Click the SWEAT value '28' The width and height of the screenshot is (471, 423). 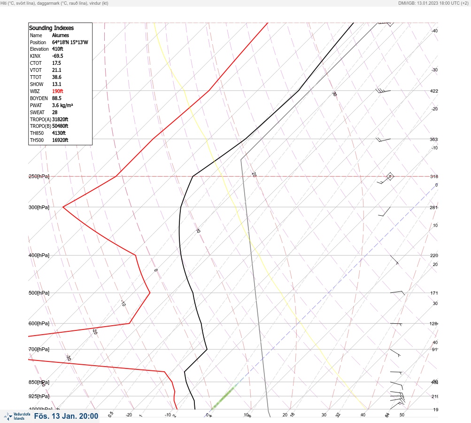54,112
